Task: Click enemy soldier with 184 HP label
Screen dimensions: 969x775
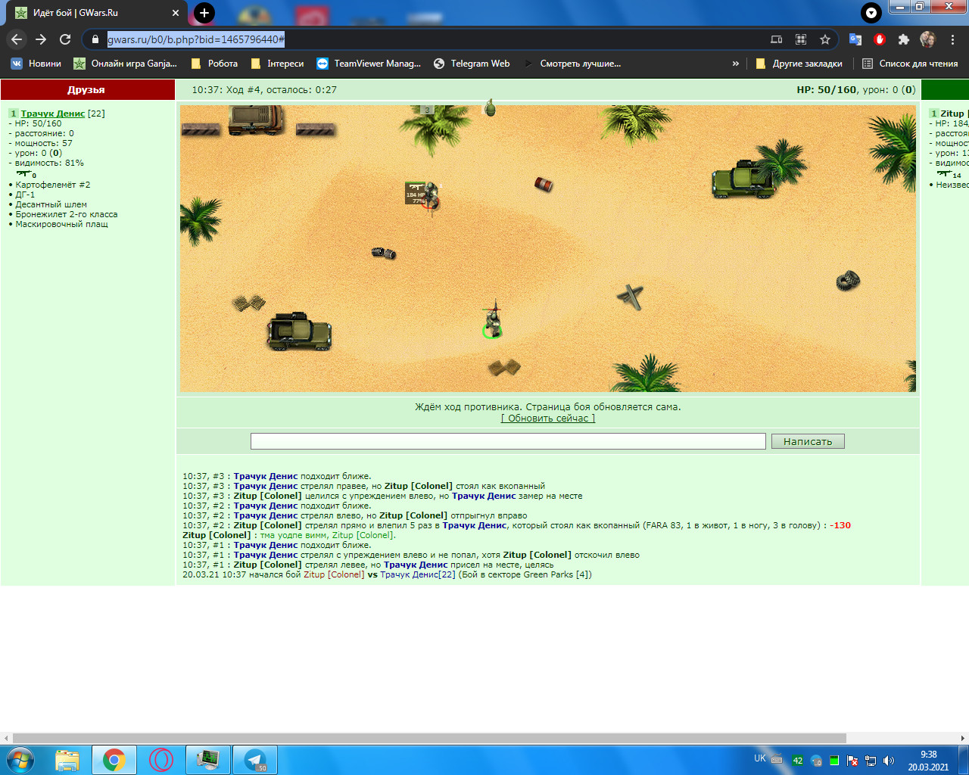Action: pos(430,197)
